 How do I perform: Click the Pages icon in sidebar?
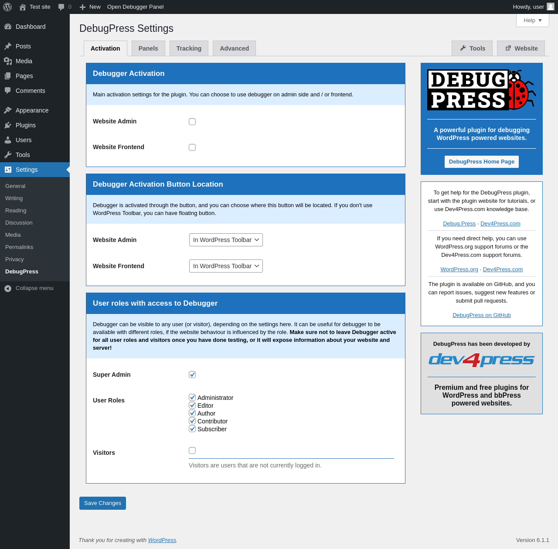coord(8,76)
